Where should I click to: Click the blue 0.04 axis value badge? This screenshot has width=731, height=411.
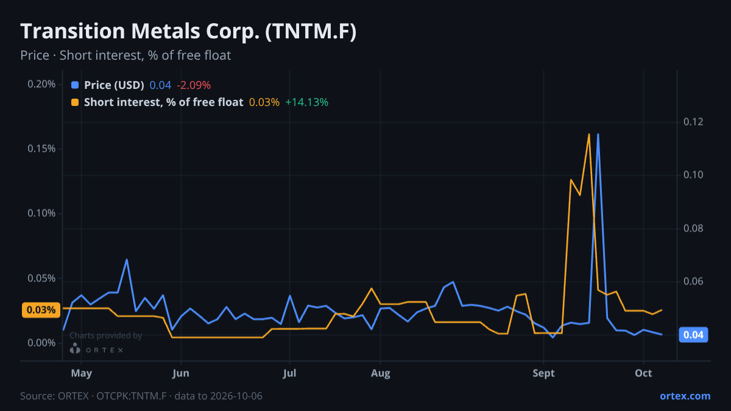[x=693, y=335]
